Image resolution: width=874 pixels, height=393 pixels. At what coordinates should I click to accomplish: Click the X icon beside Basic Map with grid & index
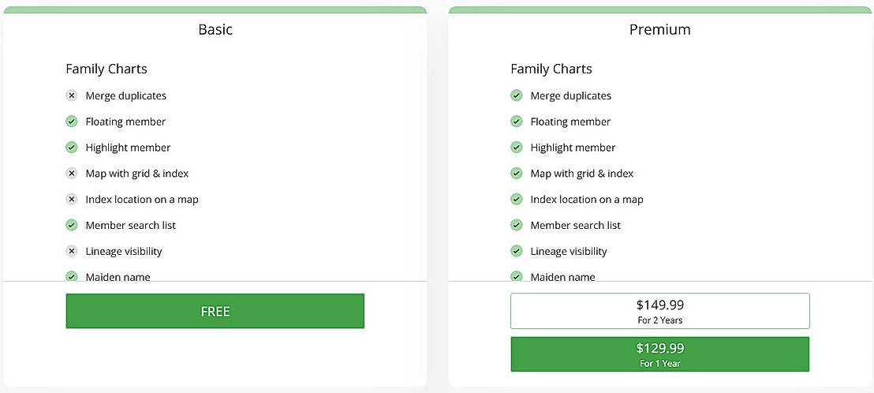pyautogui.click(x=71, y=174)
